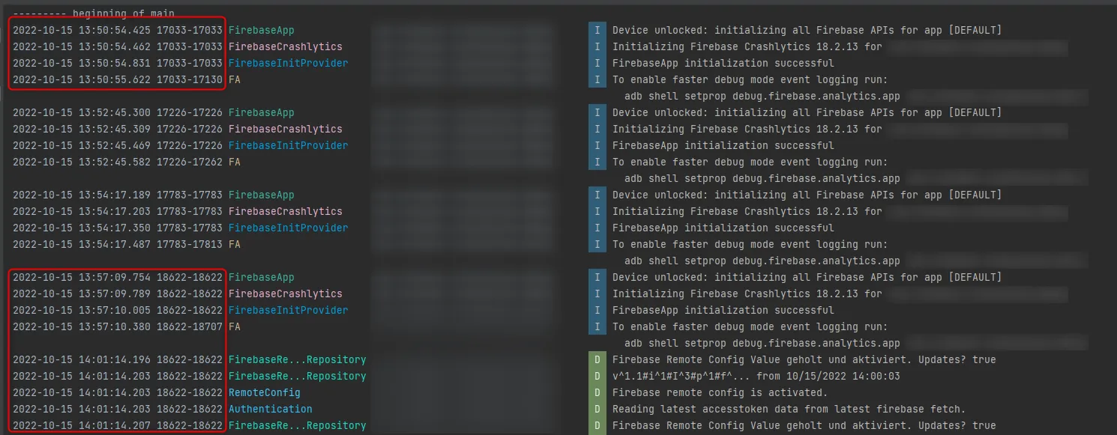
Task: Click the process ID 18622-18707
Action: point(190,327)
